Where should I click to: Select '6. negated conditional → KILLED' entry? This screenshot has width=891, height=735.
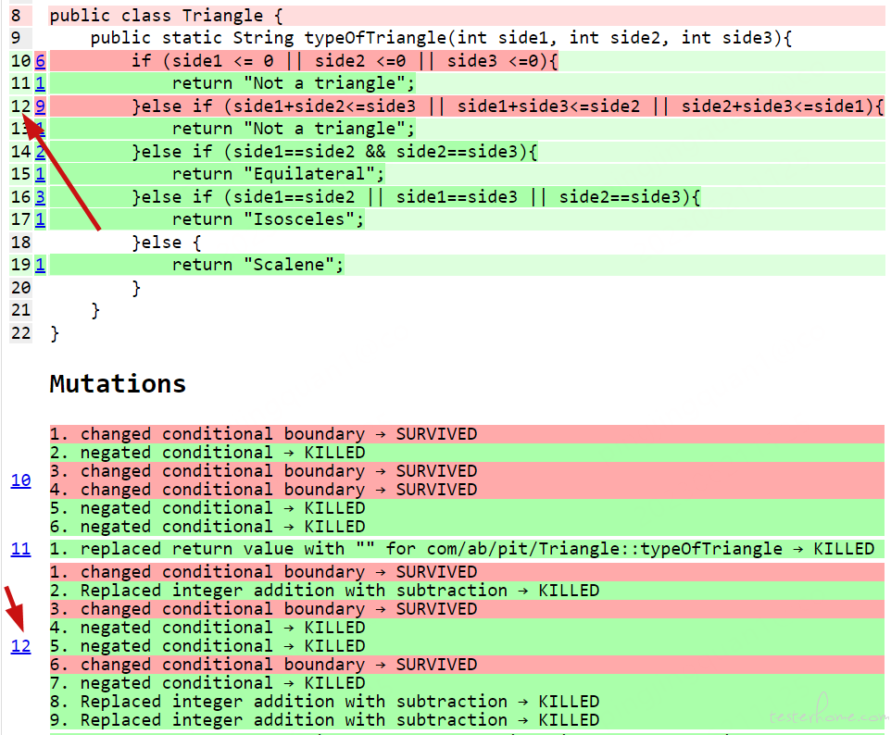click(467, 527)
